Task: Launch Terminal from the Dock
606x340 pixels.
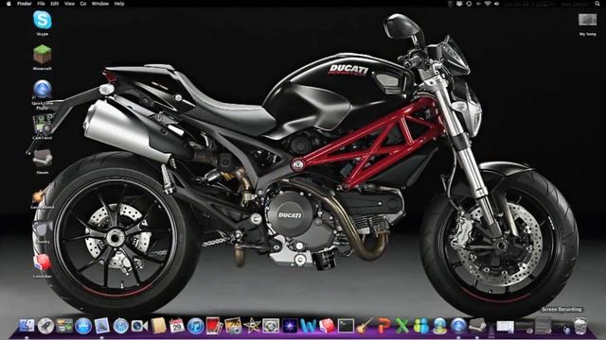Action: click(346, 326)
